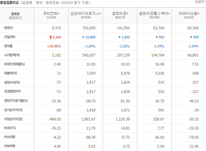Select the 조정영업이익 row label
The height and width of the screenshot is (151, 206).
(12, 91)
